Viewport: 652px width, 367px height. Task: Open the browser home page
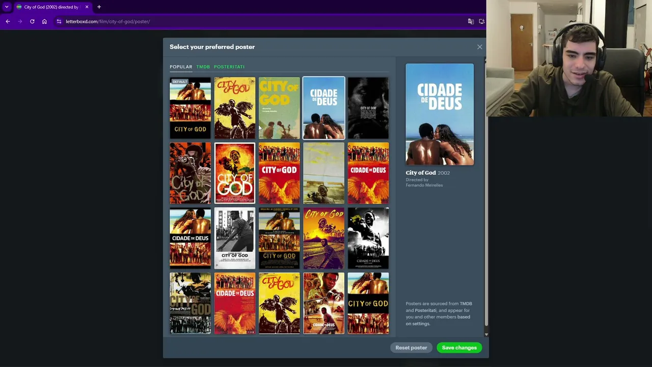click(x=44, y=21)
